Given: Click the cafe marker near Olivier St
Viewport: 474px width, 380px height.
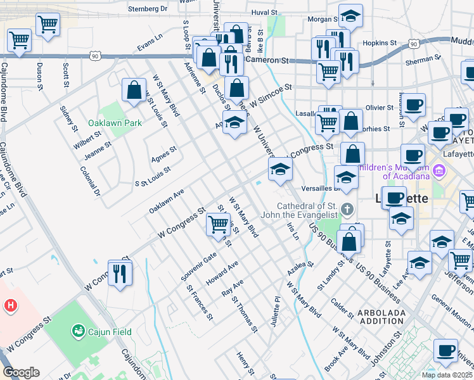Looking at the screenshot, I should click(414, 106).
